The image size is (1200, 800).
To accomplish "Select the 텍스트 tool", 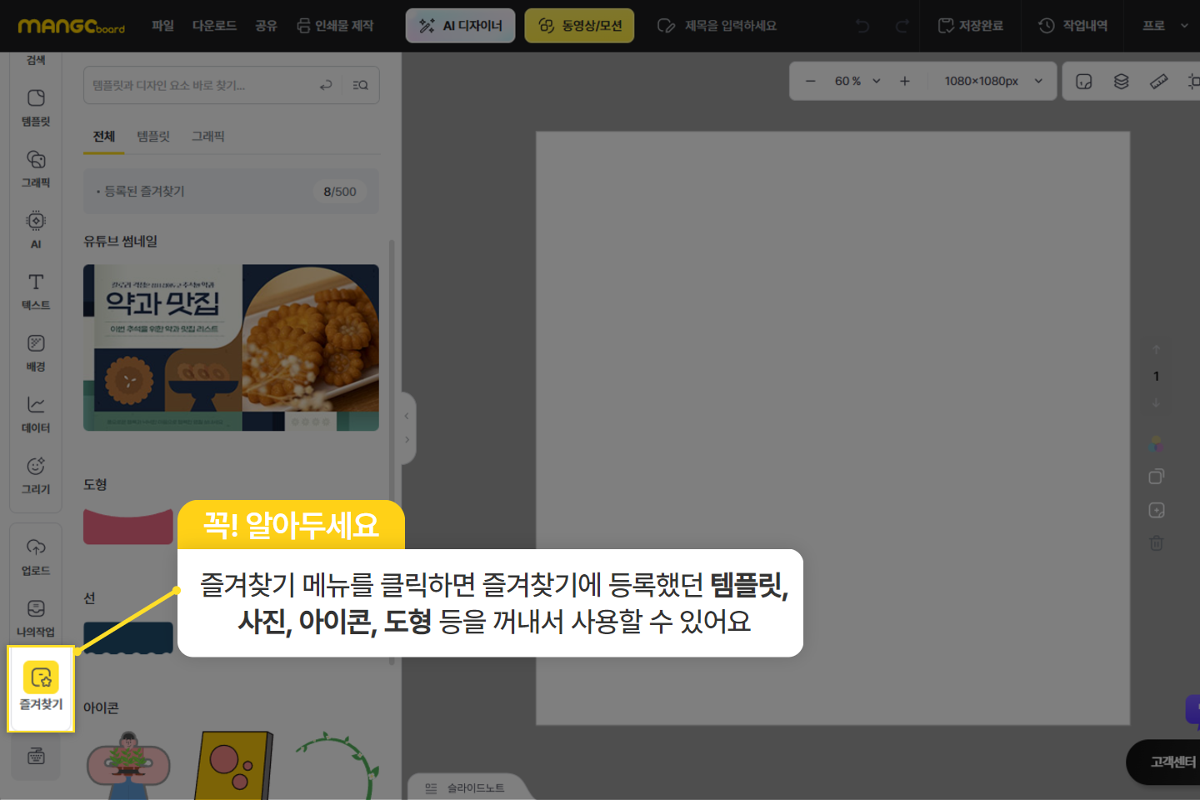I will click(36, 291).
